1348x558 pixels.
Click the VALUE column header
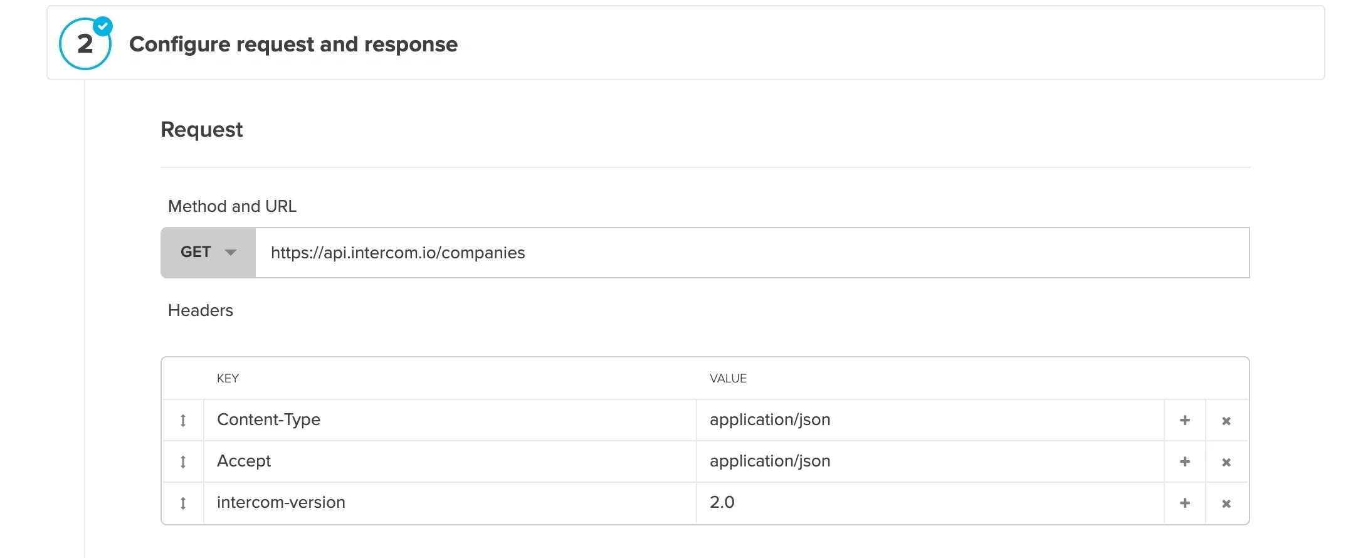pos(728,378)
